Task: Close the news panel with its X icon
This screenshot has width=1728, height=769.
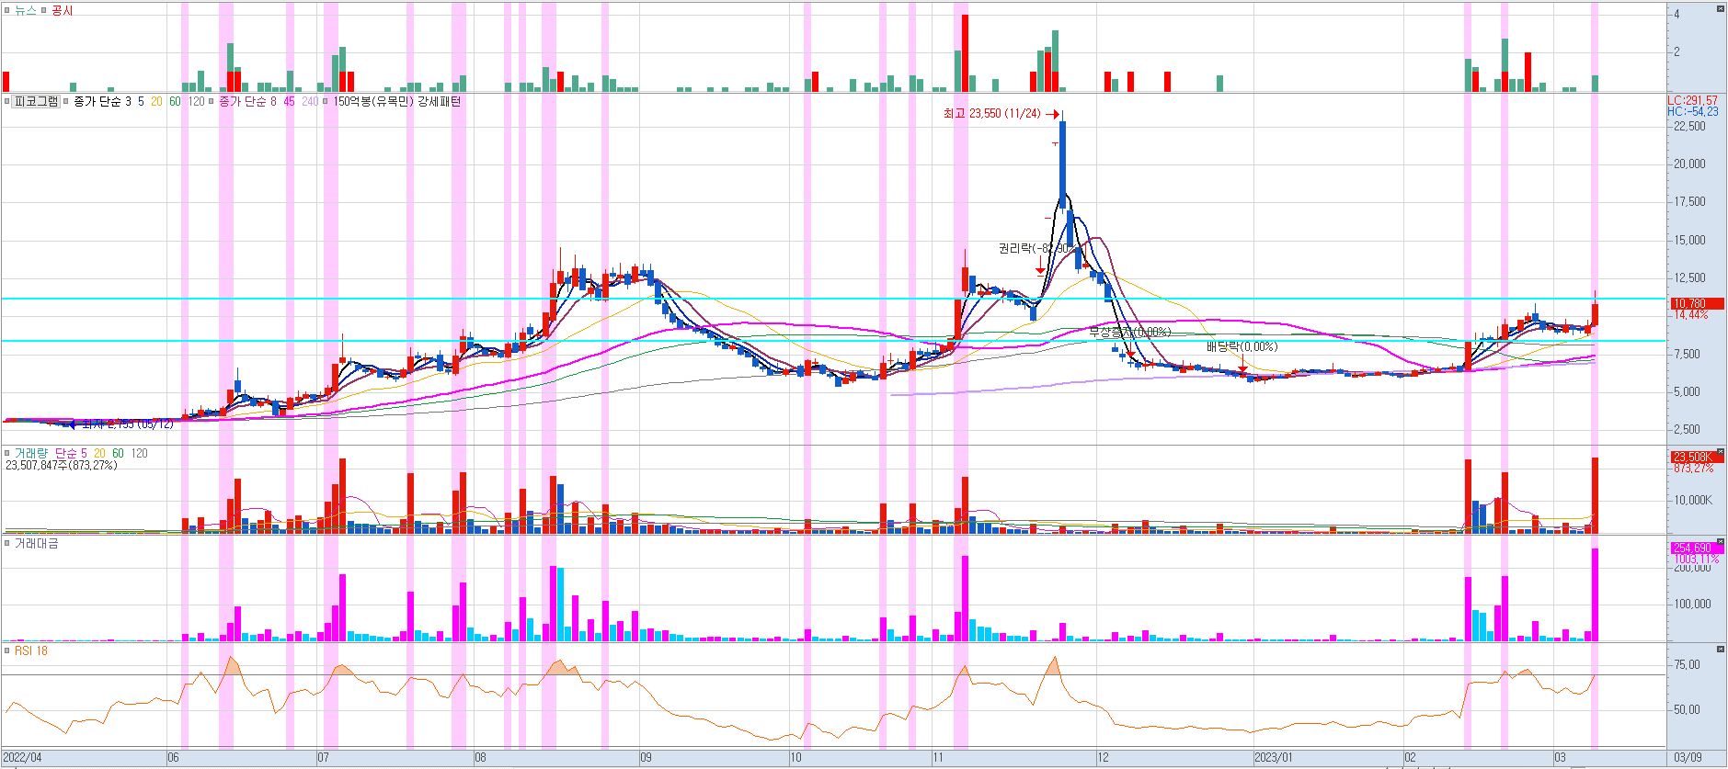Action: click(x=1721, y=8)
